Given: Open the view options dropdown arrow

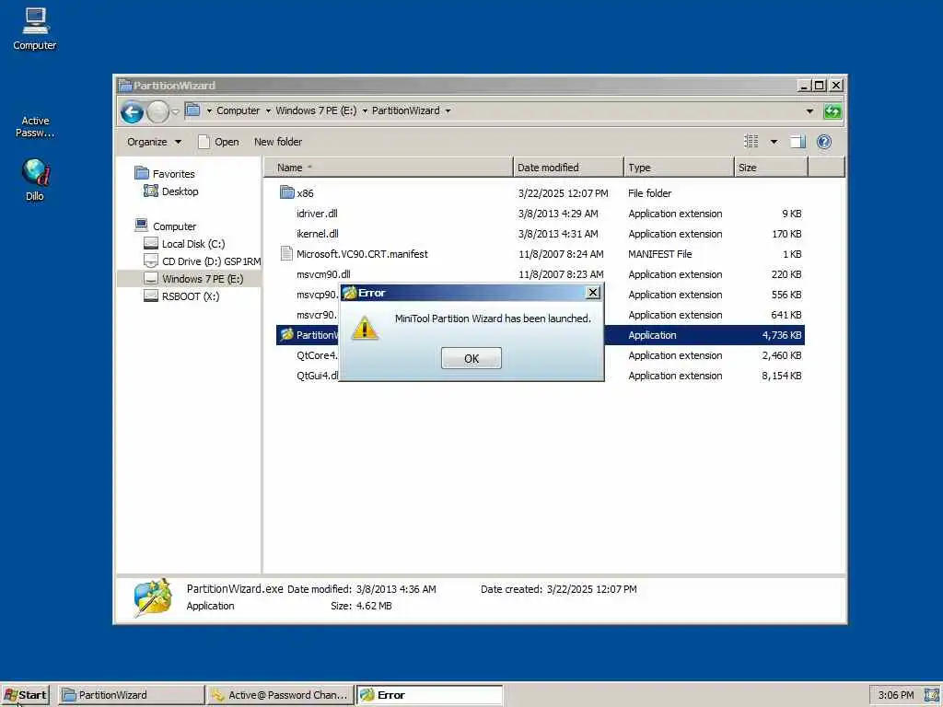Looking at the screenshot, I should tap(774, 142).
